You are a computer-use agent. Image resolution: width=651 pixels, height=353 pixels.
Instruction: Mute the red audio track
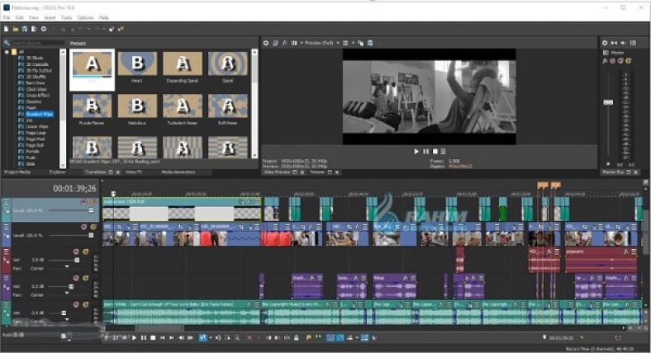click(x=75, y=252)
